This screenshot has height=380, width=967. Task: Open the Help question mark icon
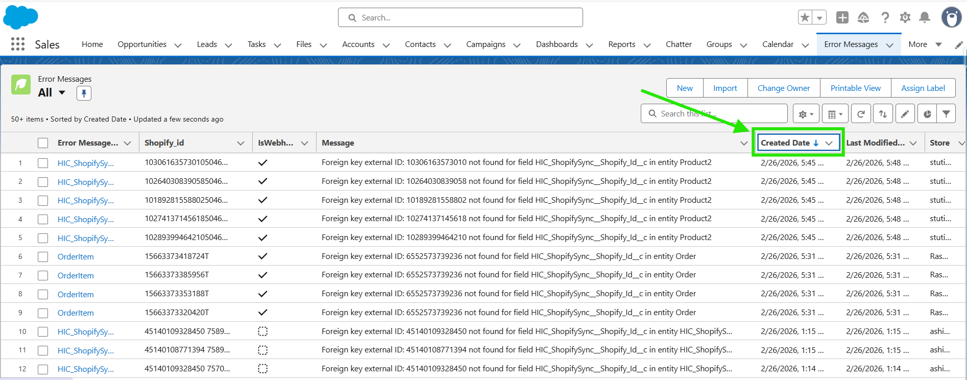coord(885,17)
